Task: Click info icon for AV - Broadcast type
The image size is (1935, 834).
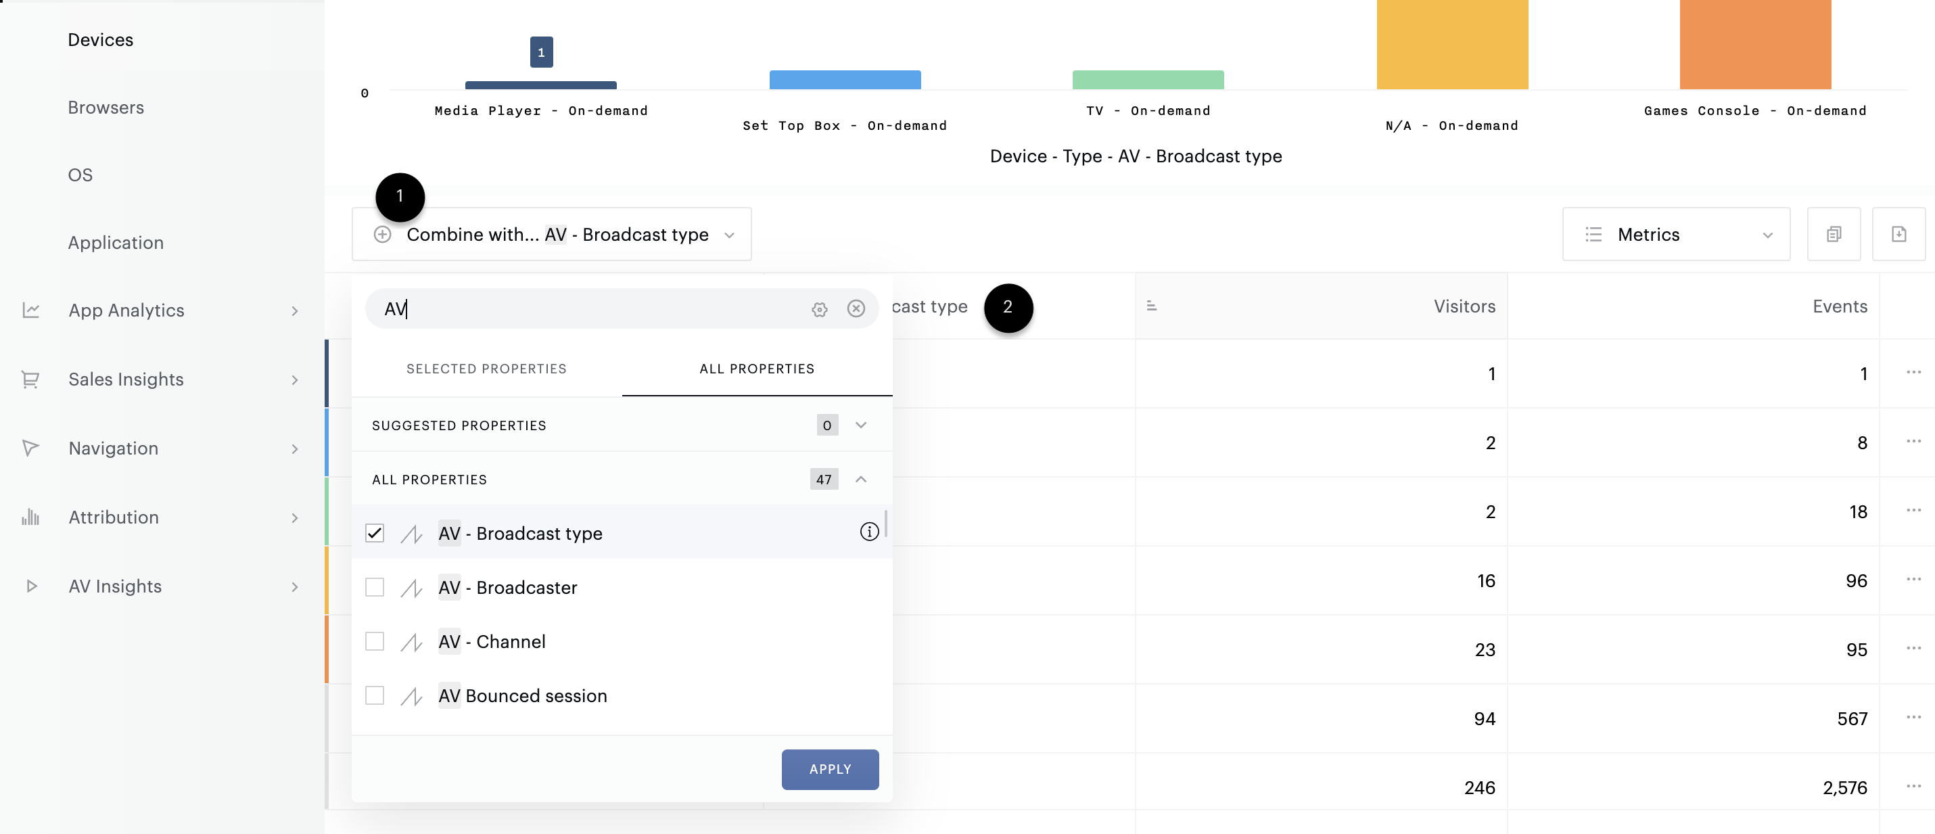Action: coord(868,532)
